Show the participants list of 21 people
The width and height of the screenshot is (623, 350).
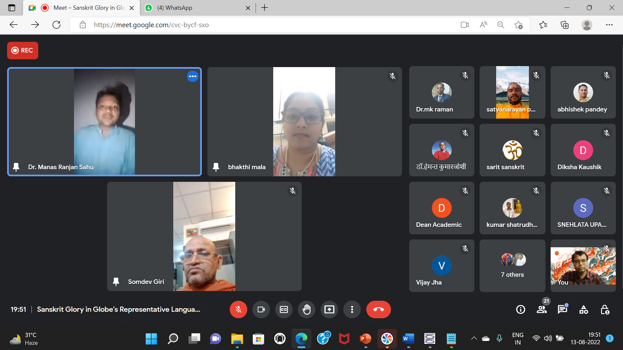[x=542, y=309]
